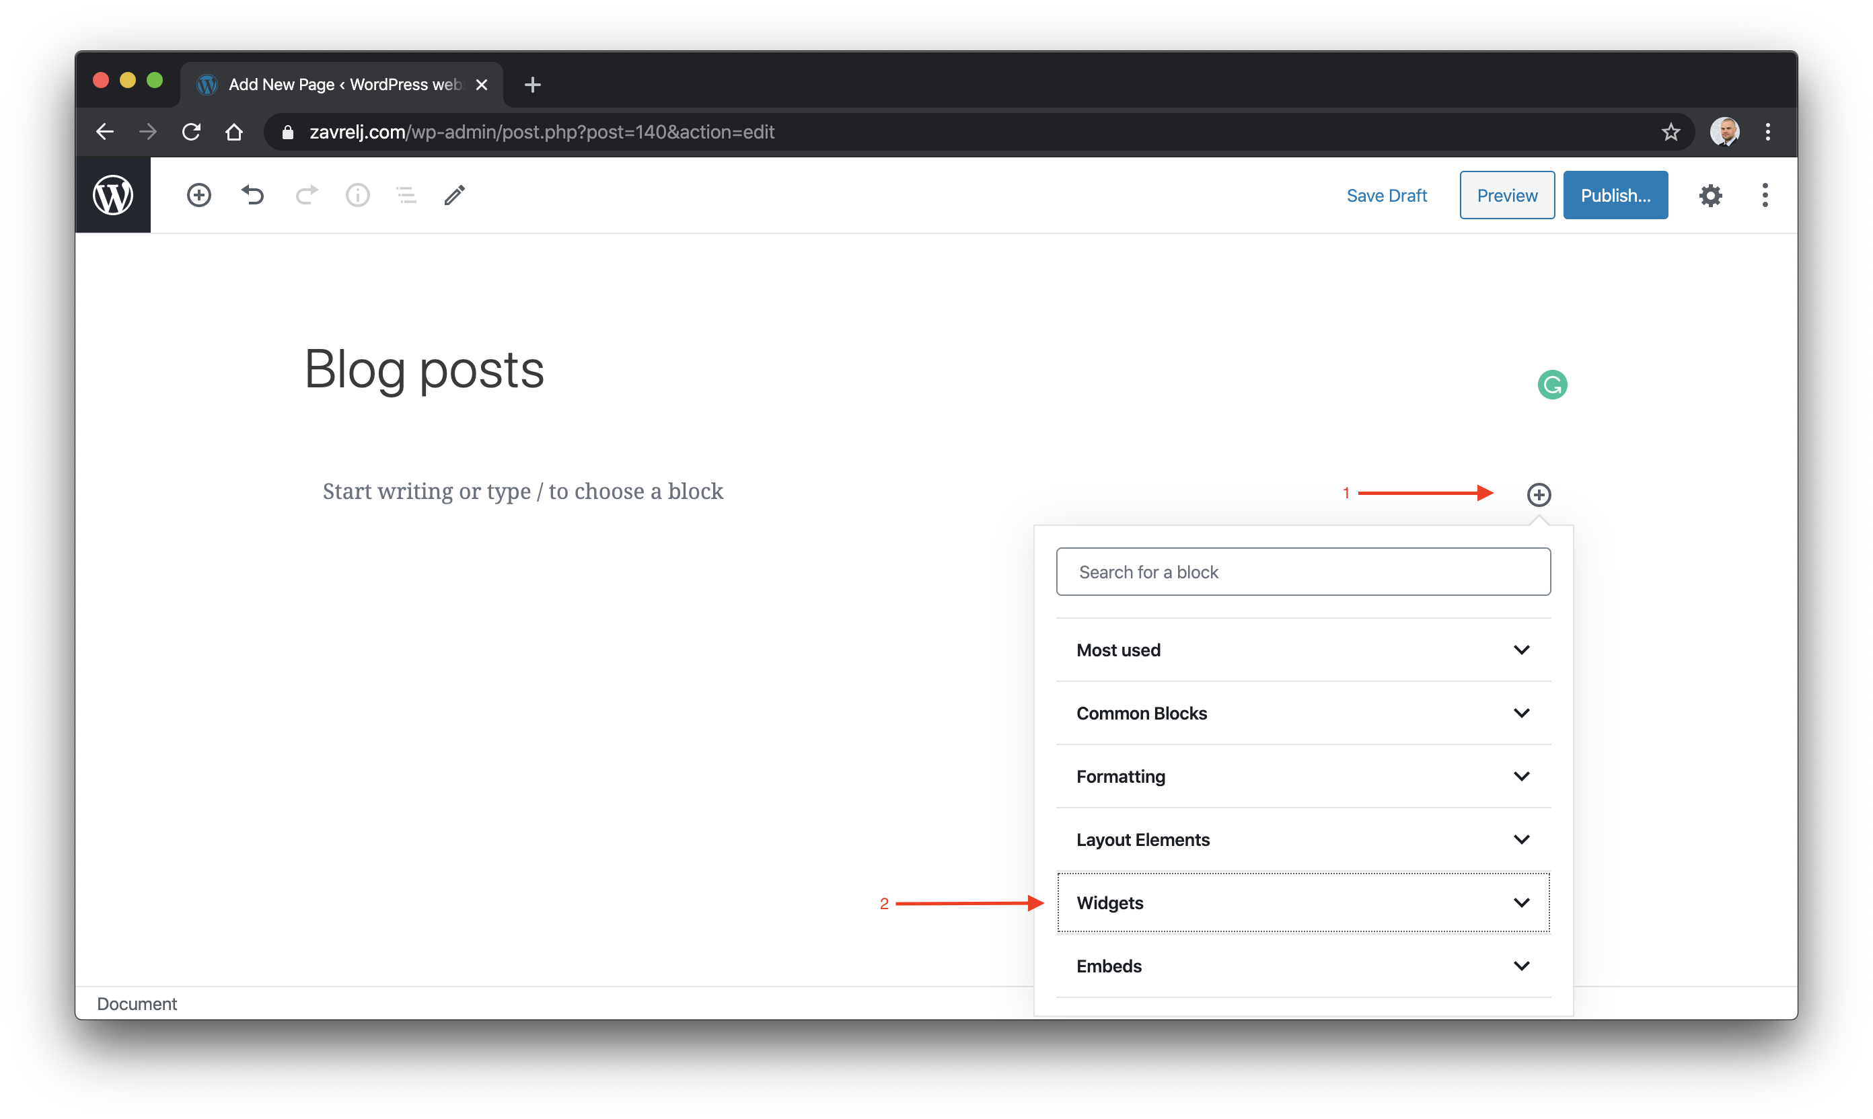Click the Publish button
The height and width of the screenshot is (1119, 1873).
tap(1615, 195)
